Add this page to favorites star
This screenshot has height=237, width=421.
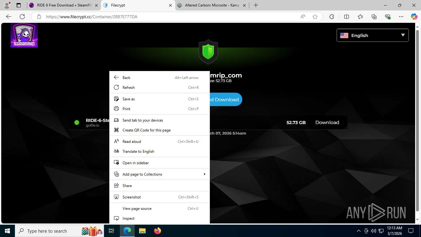315,17
